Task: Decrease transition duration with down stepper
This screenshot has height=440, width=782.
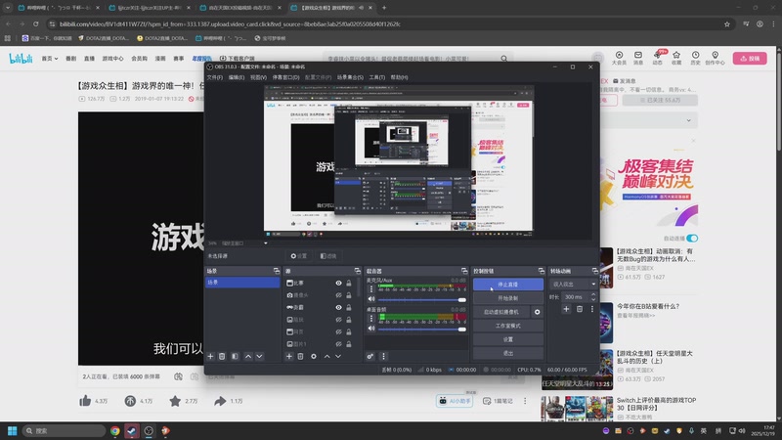Action: (593, 299)
